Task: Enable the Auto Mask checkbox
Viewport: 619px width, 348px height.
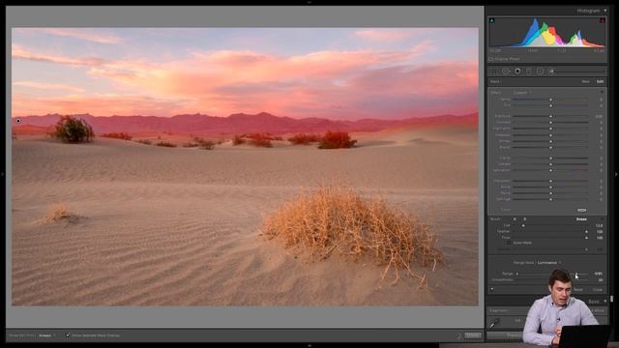Action: (x=509, y=243)
